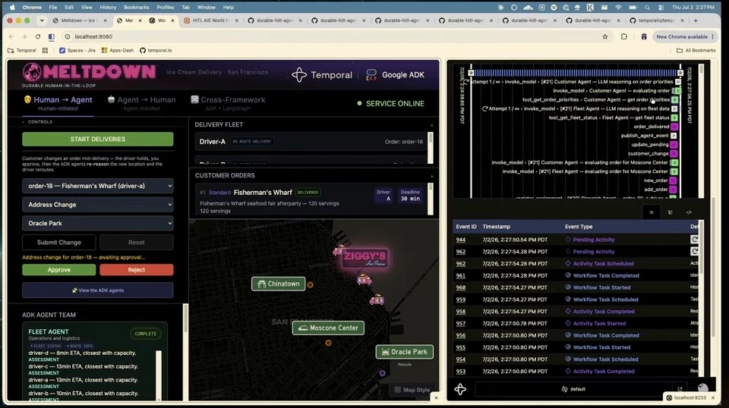Image resolution: width=729 pixels, height=408 pixels.
Task: Click the green marker for tool_get_fleet_status event
Action: (674, 118)
